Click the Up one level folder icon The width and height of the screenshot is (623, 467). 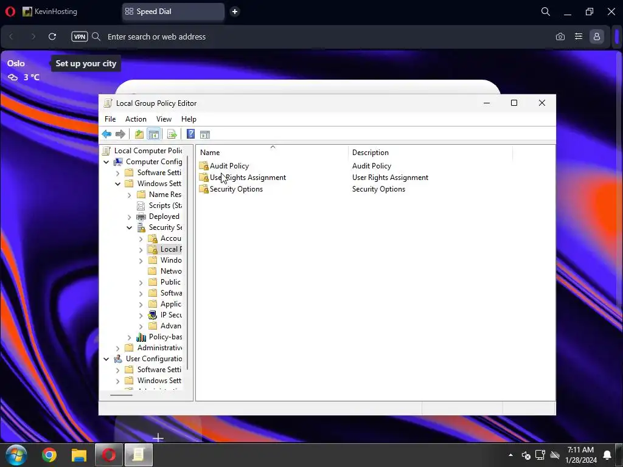coord(139,134)
